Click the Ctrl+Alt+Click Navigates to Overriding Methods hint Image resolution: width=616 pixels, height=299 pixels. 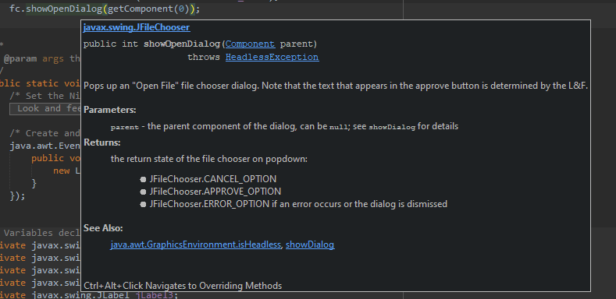tap(183, 286)
